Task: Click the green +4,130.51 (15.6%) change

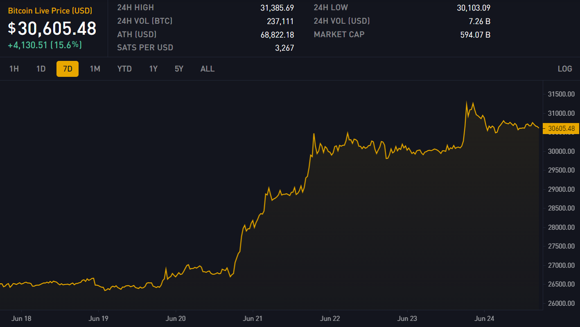Action: [x=45, y=45]
